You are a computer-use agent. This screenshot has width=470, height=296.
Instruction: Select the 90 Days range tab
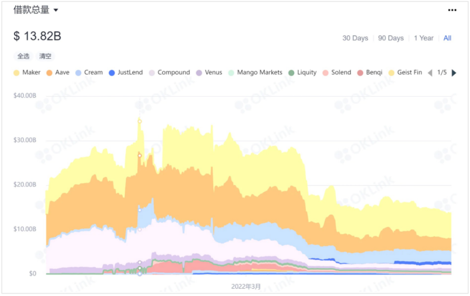(391, 38)
